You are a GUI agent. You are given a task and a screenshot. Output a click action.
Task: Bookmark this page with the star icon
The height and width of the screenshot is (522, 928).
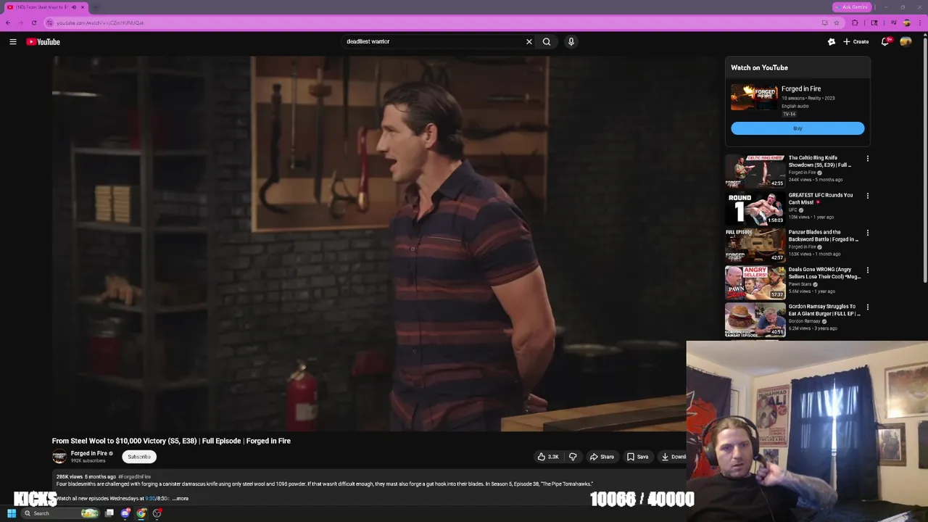836,22
